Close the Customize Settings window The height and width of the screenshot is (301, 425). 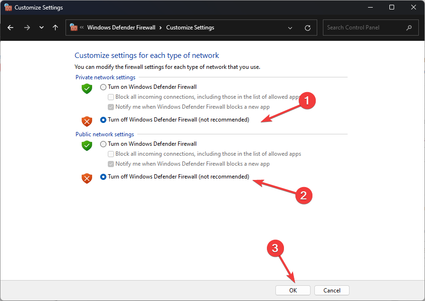[413, 7]
